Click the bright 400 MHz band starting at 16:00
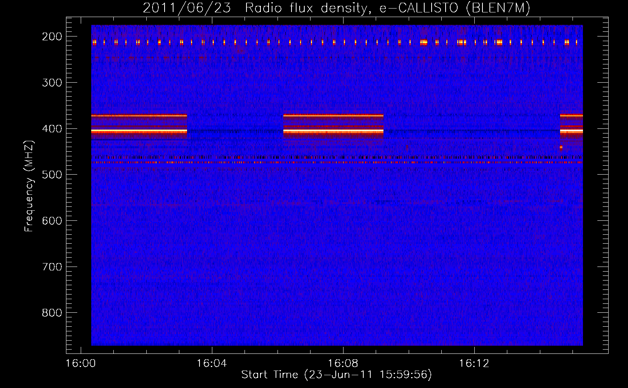The image size is (628, 388). [x=139, y=132]
